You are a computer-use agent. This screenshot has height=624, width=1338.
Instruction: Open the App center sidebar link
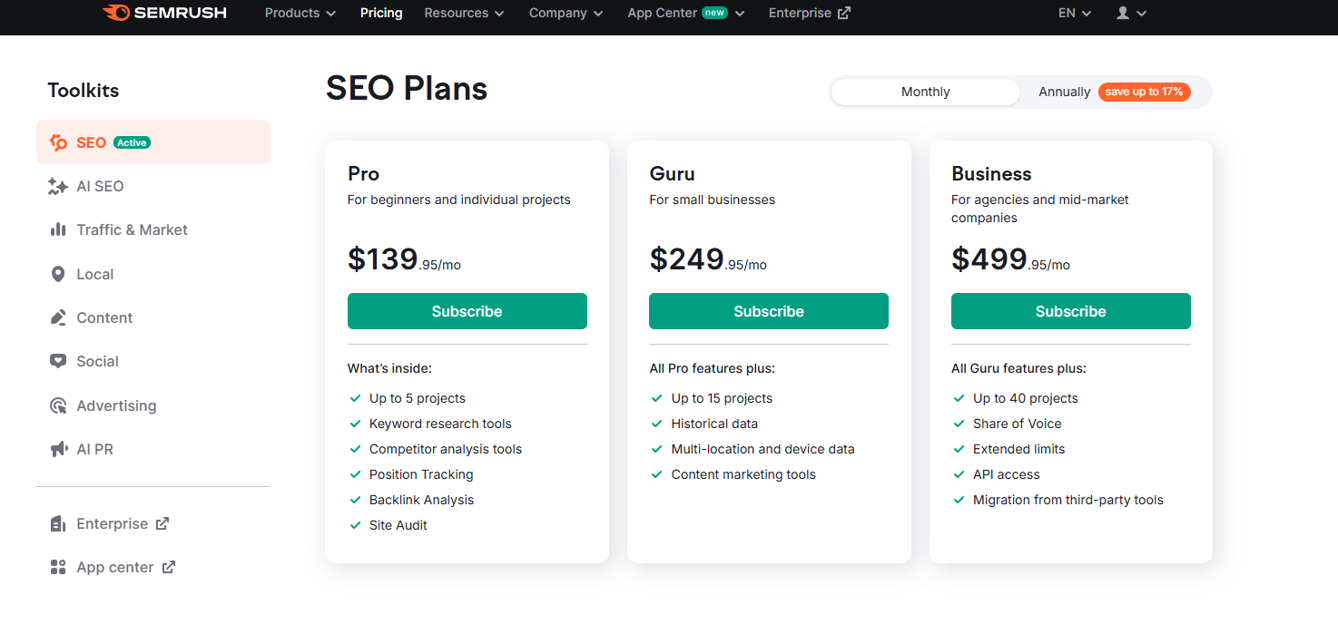[x=114, y=567]
